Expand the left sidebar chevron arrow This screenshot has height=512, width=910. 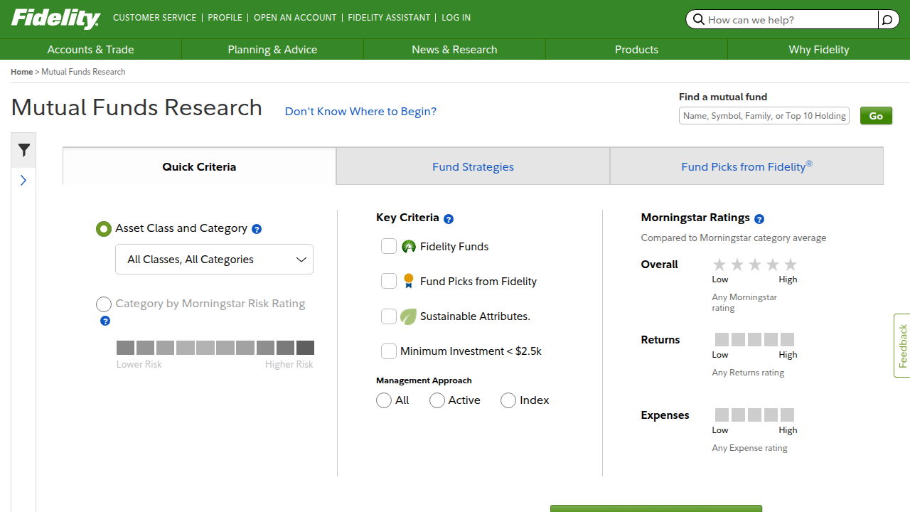23,181
